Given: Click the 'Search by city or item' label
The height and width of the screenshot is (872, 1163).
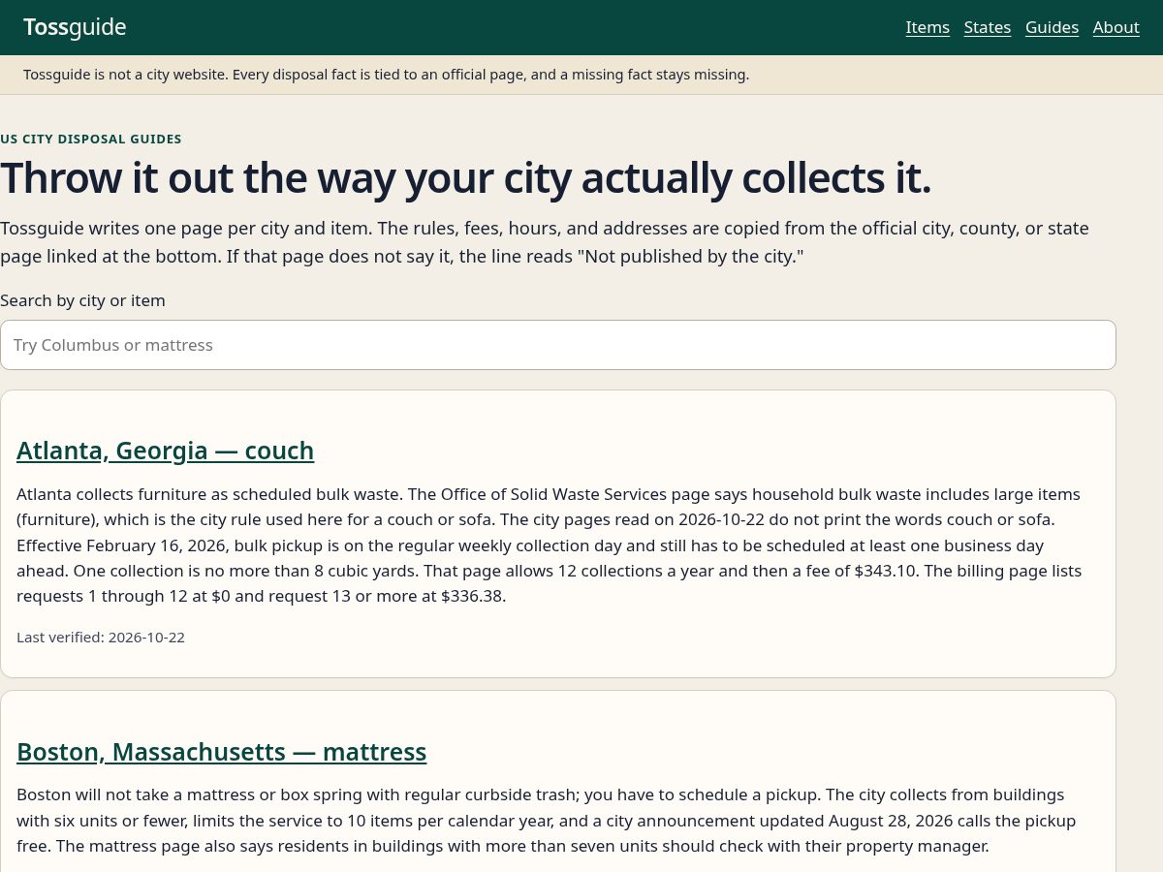Looking at the screenshot, I should [82, 300].
